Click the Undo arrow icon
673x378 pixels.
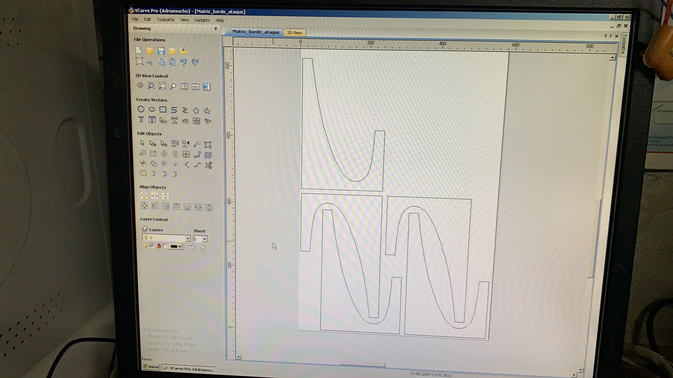point(183,62)
